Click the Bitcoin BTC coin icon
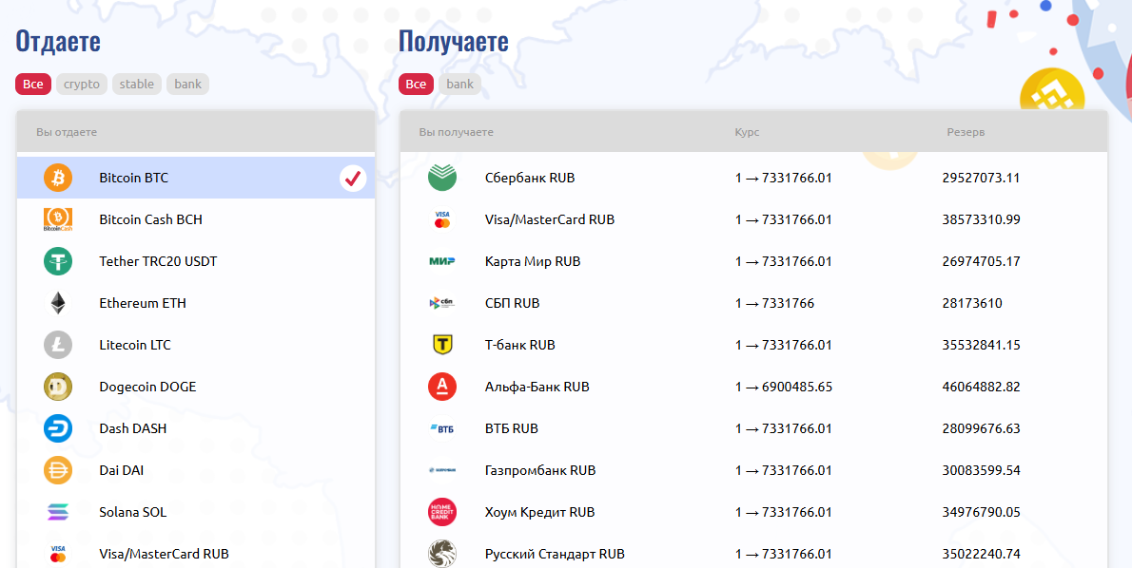The image size is (1132, 568). tap(58, 178)
